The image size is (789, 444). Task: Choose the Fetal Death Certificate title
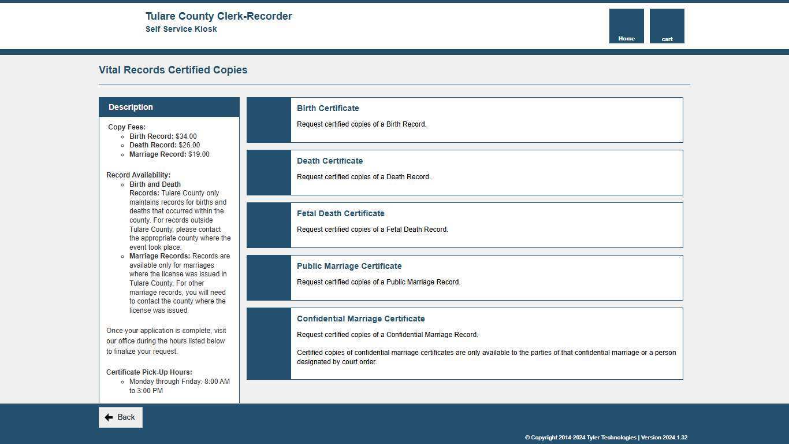340,213
